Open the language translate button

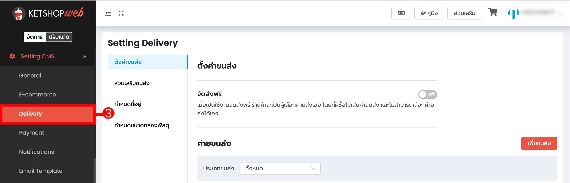(x=401, y=13)
